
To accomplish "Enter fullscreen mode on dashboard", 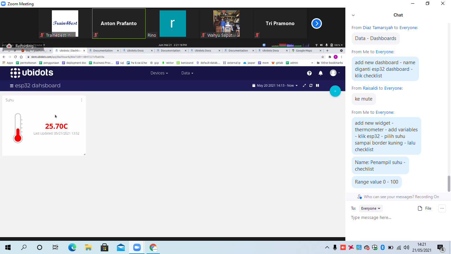I will [x=304, y=86].
